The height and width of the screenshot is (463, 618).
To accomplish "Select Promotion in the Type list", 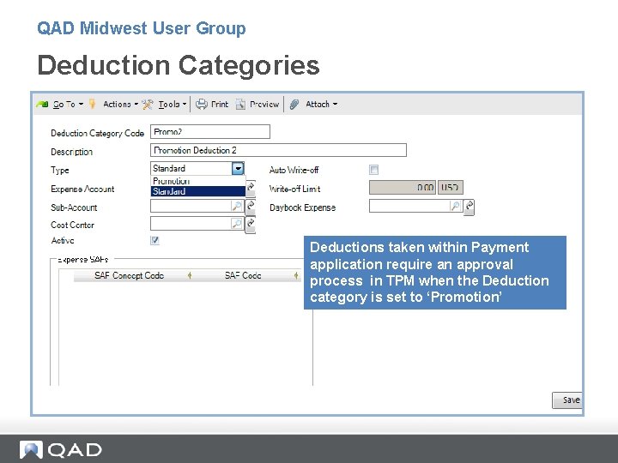I will point(198,181).
